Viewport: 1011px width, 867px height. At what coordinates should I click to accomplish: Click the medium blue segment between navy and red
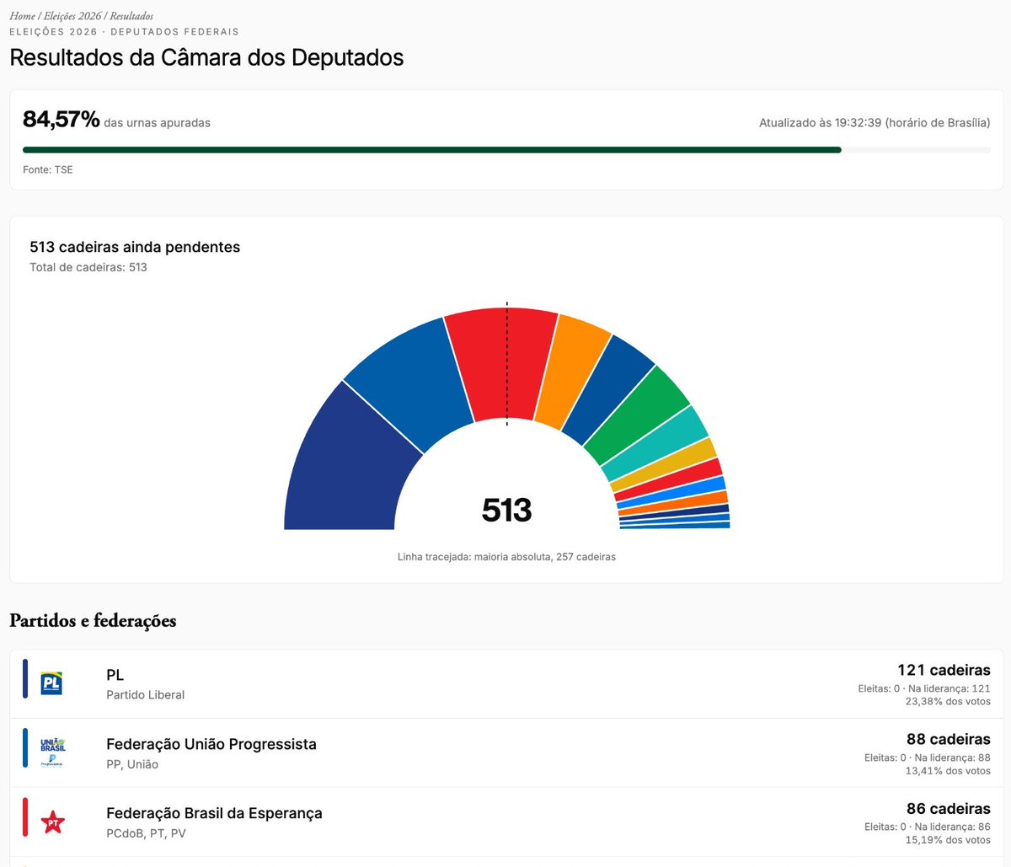click(x=409, y=383)
